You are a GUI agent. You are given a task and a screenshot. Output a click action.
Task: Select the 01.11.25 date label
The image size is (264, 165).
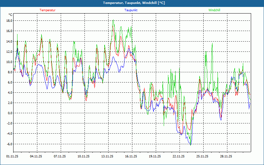12,157
